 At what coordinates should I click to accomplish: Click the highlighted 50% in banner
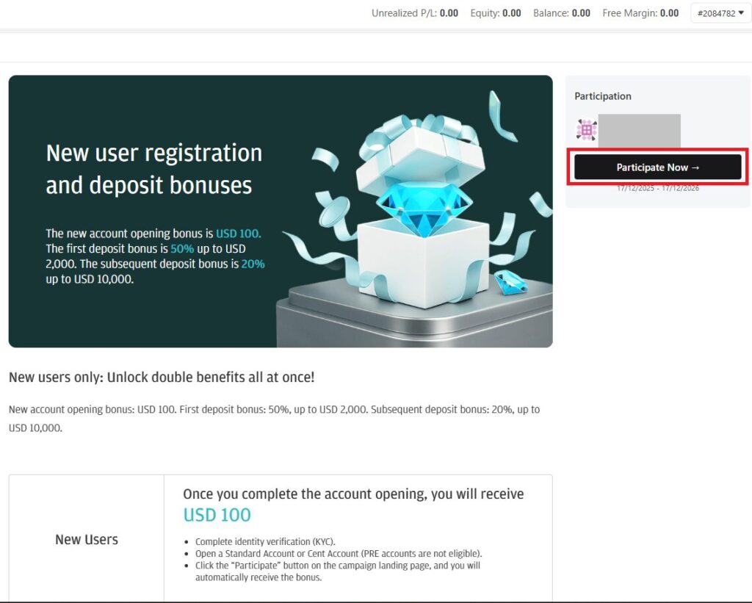pos(181,249)
